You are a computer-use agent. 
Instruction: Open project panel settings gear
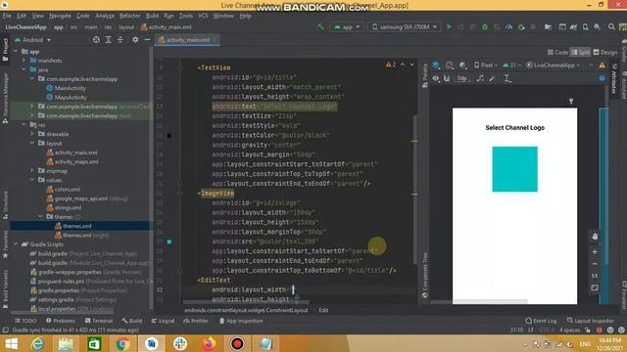tap(135, 40)
